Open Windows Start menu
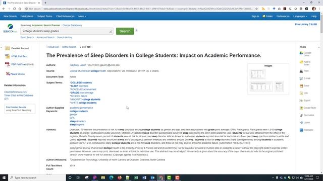Viewport: 323px width, 181px height. click(x=4, y=177)
